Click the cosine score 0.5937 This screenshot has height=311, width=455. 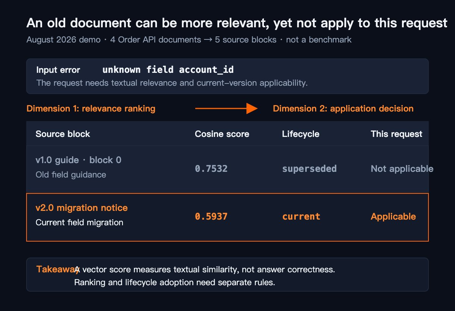pos(211,217)
